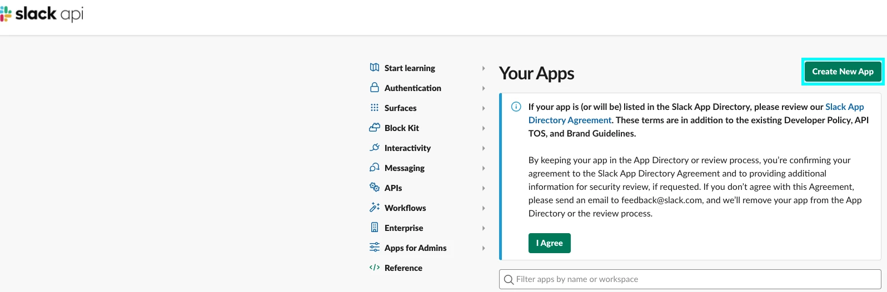Expand the Apps for Admins submenu arrow
The width and height of the screenshot is (887, 292).
coord(484,248)
